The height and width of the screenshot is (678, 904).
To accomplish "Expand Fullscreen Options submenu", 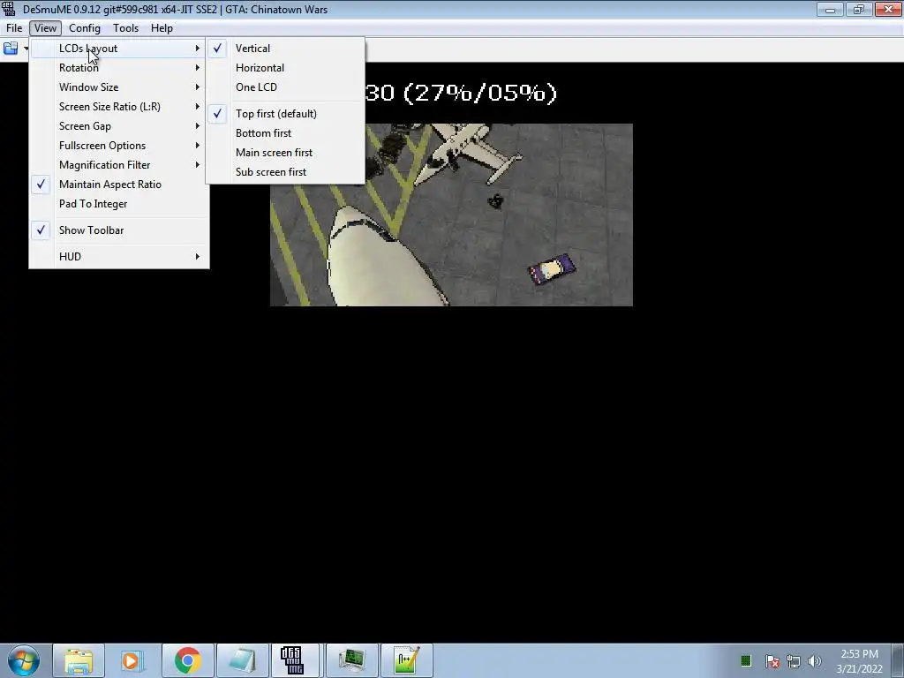I will (x=119, y=146).
